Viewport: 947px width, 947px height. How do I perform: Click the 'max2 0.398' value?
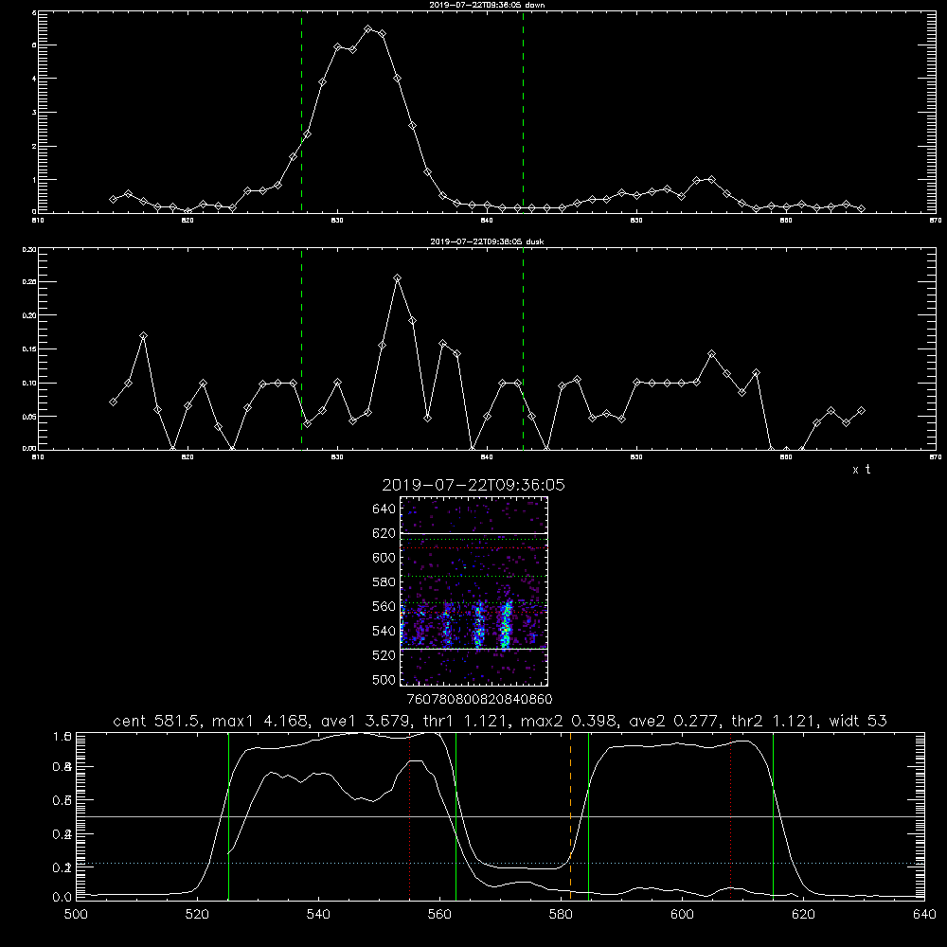point(567,721)
